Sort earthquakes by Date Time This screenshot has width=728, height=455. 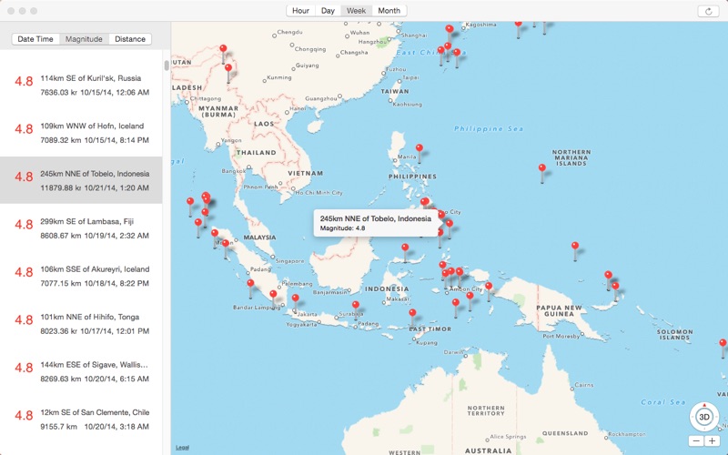coord(35,39)
